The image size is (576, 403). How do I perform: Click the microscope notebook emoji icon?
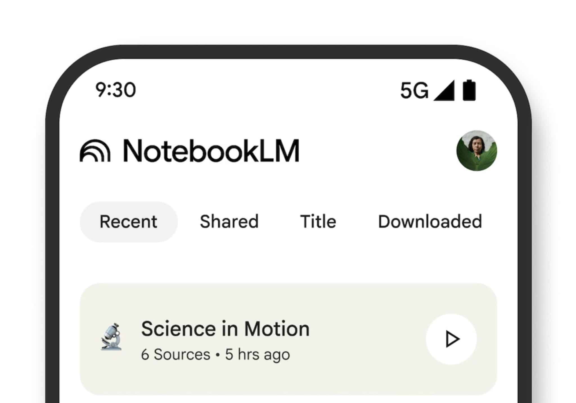(x=111, y=337)
